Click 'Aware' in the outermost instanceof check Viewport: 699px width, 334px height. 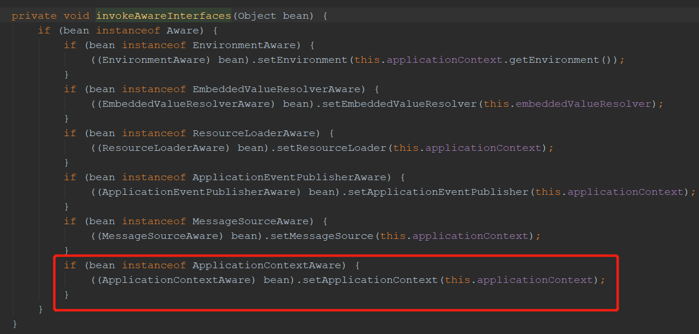(183, 31)
